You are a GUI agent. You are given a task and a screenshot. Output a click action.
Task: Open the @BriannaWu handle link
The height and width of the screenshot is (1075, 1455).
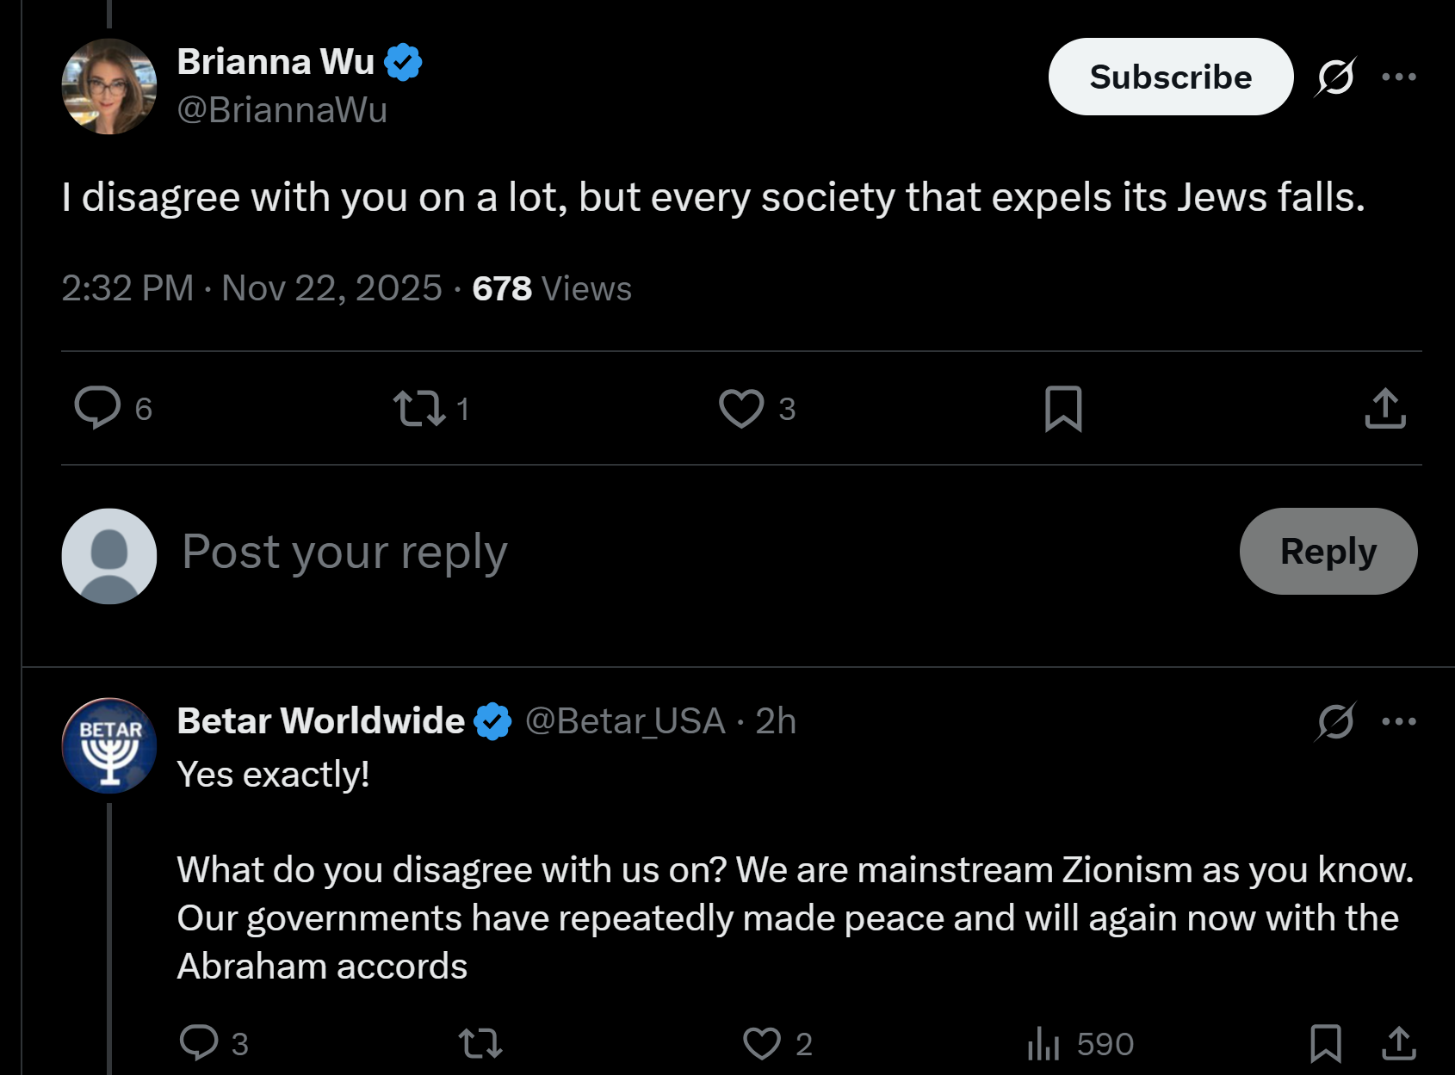coord(282,110)
